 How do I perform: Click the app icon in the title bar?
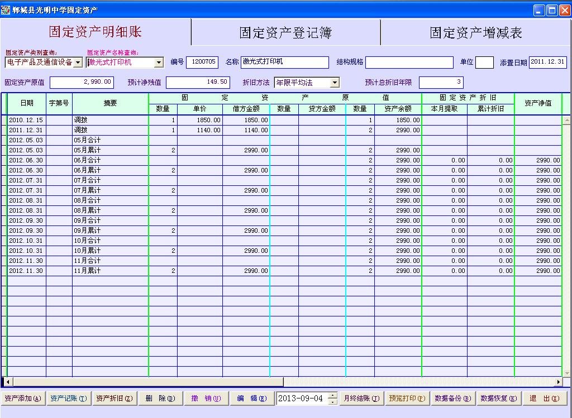tap(6, 10)
